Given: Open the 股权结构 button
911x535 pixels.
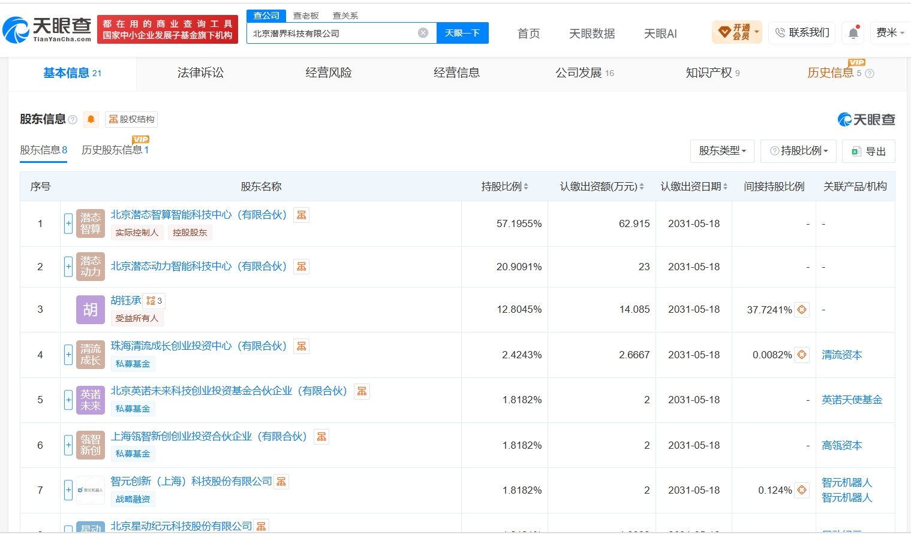Looking at the screenshot, I should 131,119.
